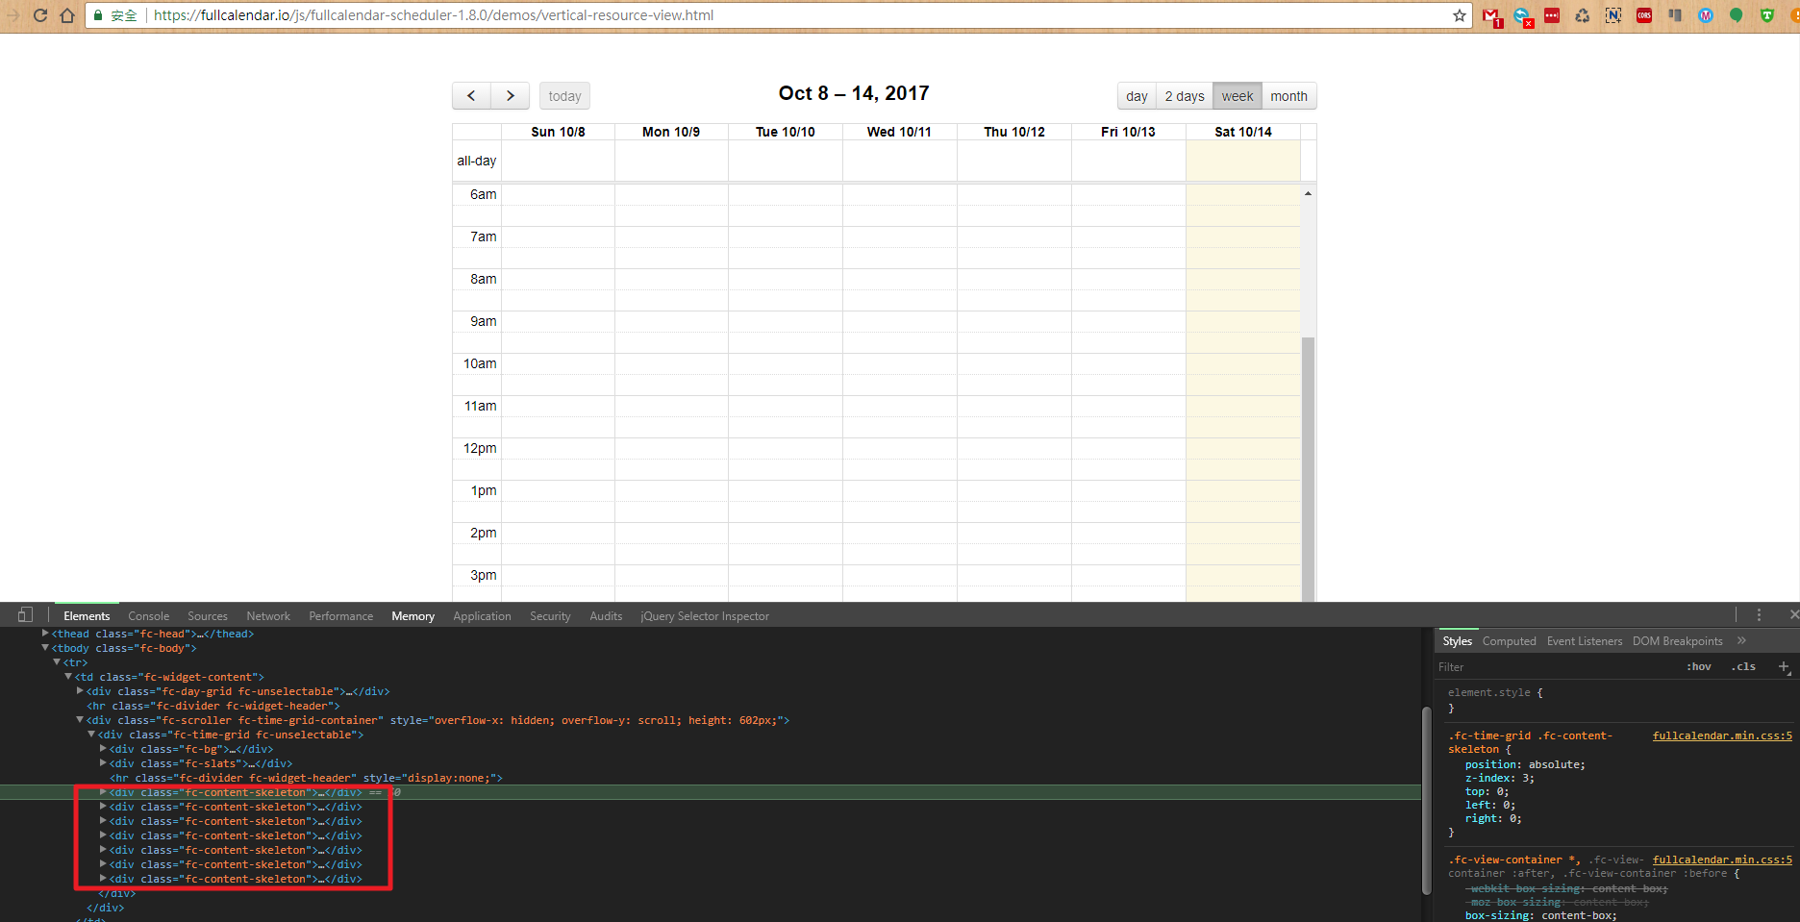Expand the fc-slats div node
Screen dimensions: 1800x922
(x=103, y=763)
